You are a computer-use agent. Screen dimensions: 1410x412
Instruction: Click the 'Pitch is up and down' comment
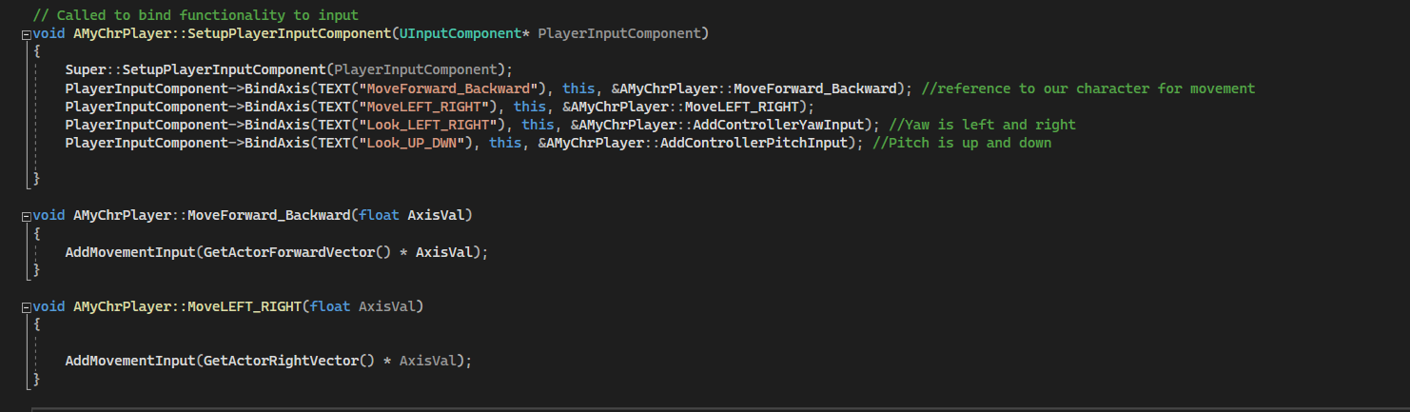962,143
